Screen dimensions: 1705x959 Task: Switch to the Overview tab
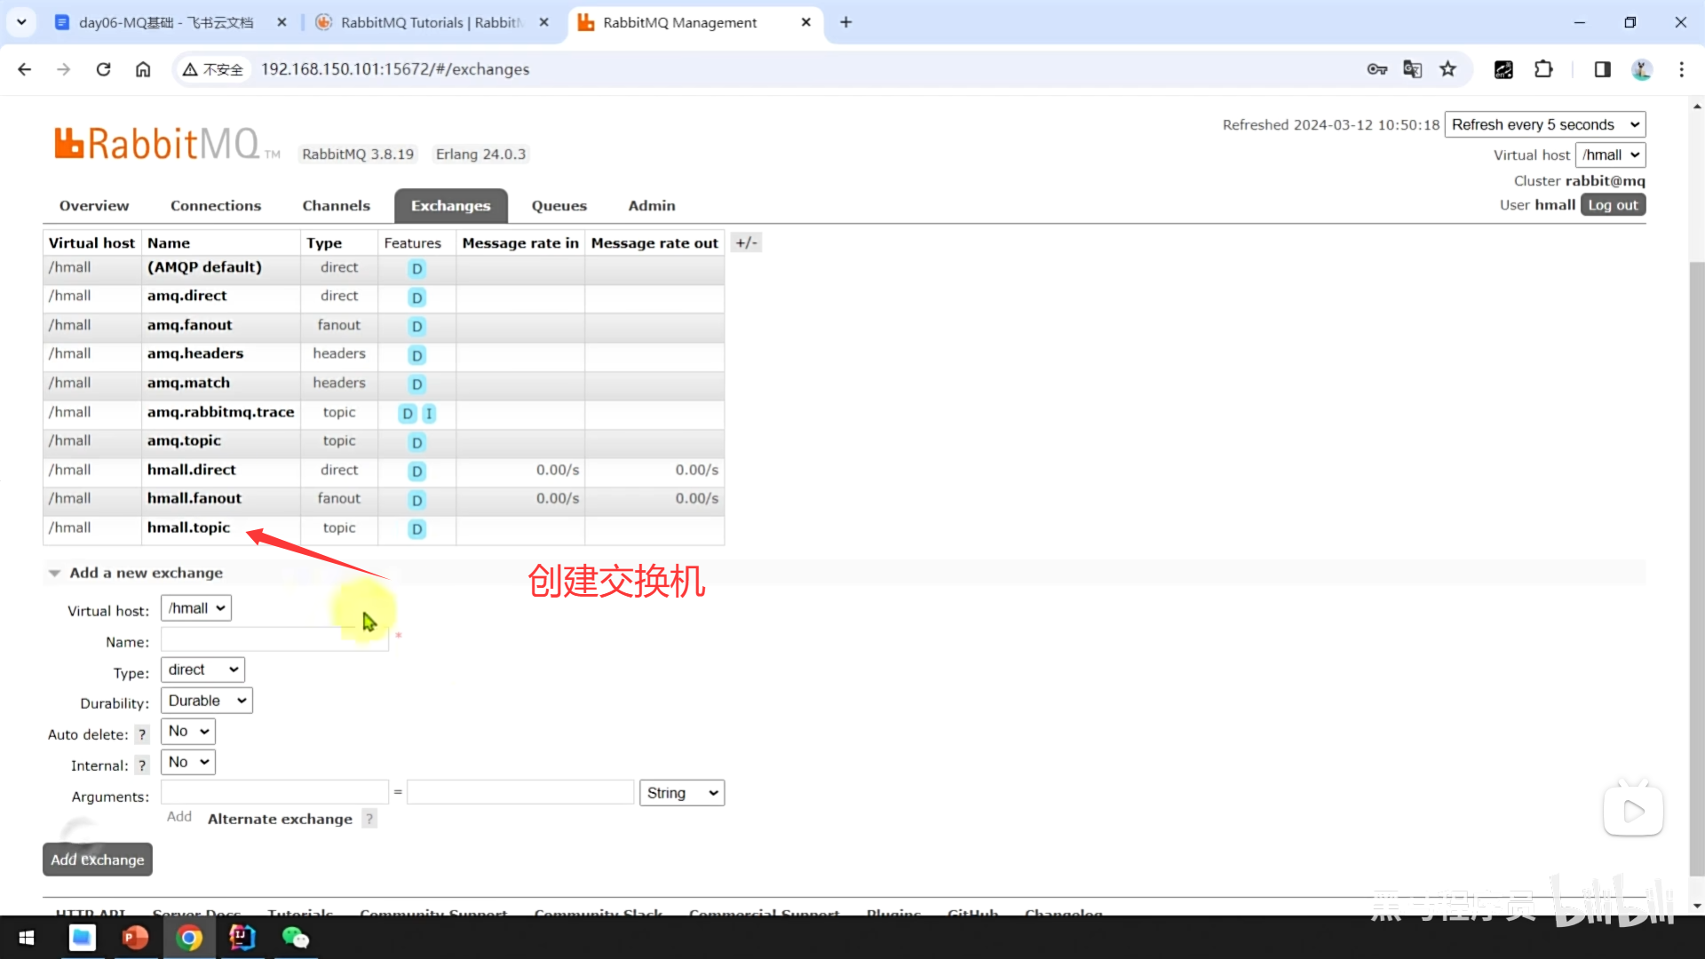pos(94,205)
